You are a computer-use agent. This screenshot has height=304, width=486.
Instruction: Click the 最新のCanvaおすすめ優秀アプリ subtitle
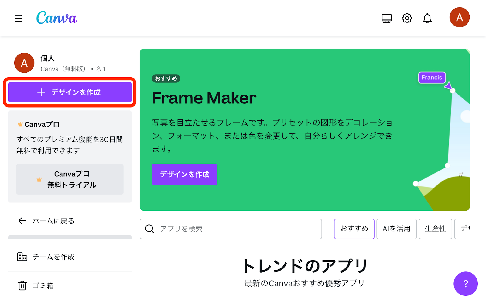click(x=304, y=283)
